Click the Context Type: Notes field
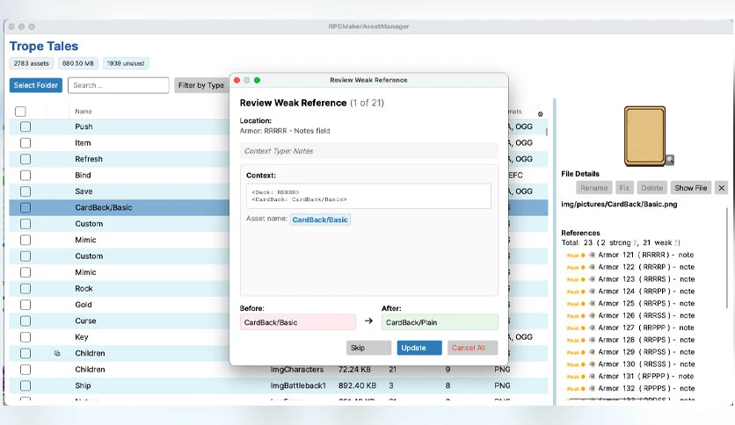This screenshot has height=425, width=735. tap(368, 151)
